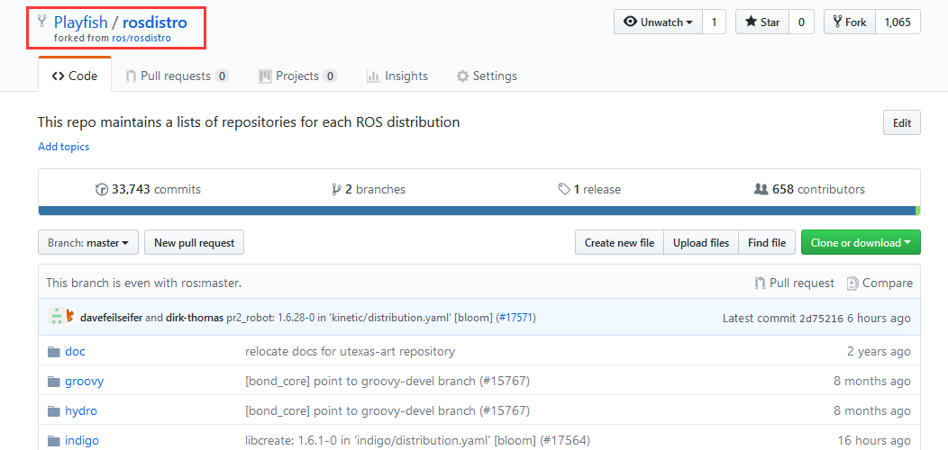Open the pr2_robot commit message
The width and height of the screenshot is (948, 450).
360,317
